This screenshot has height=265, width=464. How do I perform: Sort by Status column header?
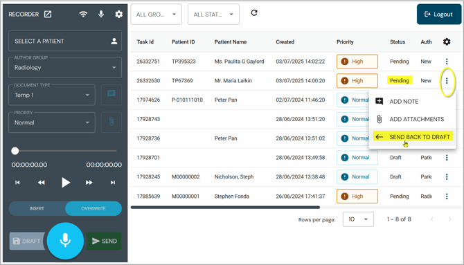(398, 42)
